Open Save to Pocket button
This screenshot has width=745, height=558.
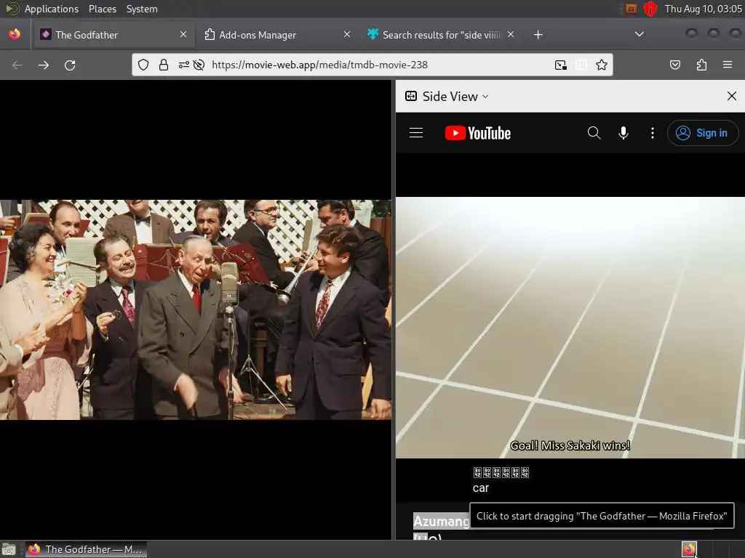(x=675, y=65)
